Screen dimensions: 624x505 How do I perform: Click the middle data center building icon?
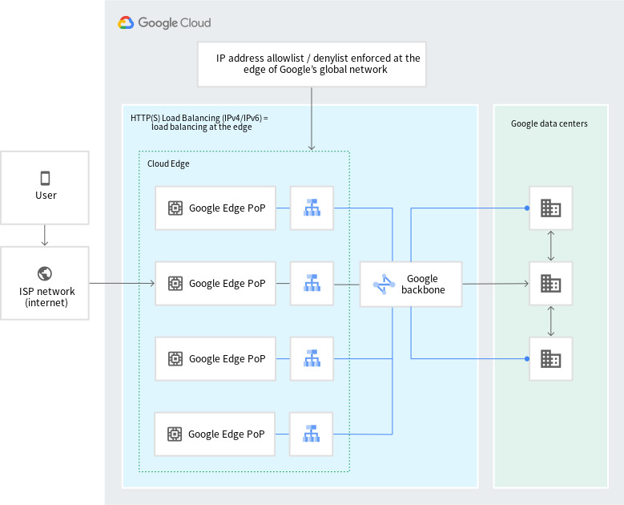point(551,284)
